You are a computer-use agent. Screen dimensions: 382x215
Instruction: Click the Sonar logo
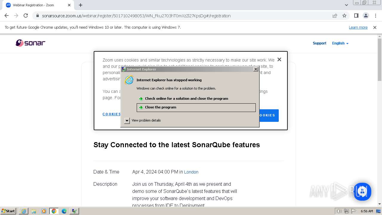(x=30, y=43)
